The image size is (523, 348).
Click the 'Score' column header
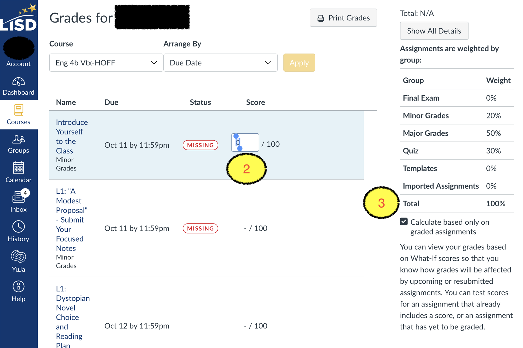(255, 102)
